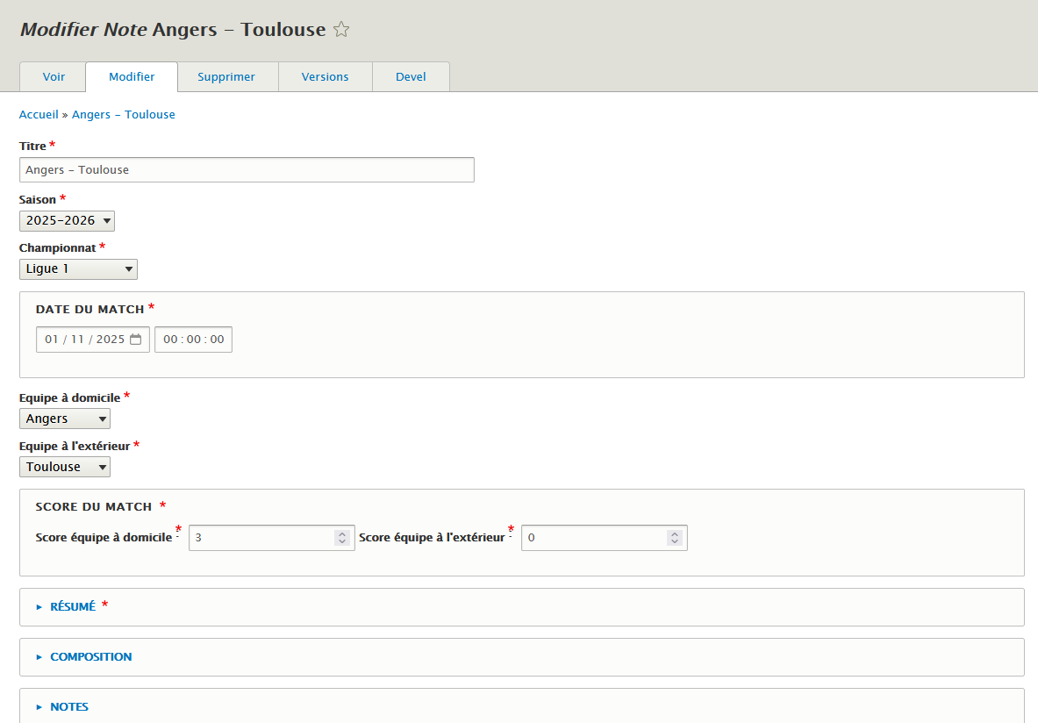1038x723 pixels.
Task: Open the Saison dropdown
Action: pos(67,221)
